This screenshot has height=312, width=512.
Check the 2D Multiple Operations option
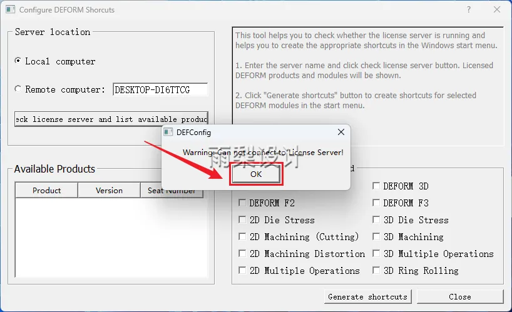pyautogui.click(x=242, y=270)
